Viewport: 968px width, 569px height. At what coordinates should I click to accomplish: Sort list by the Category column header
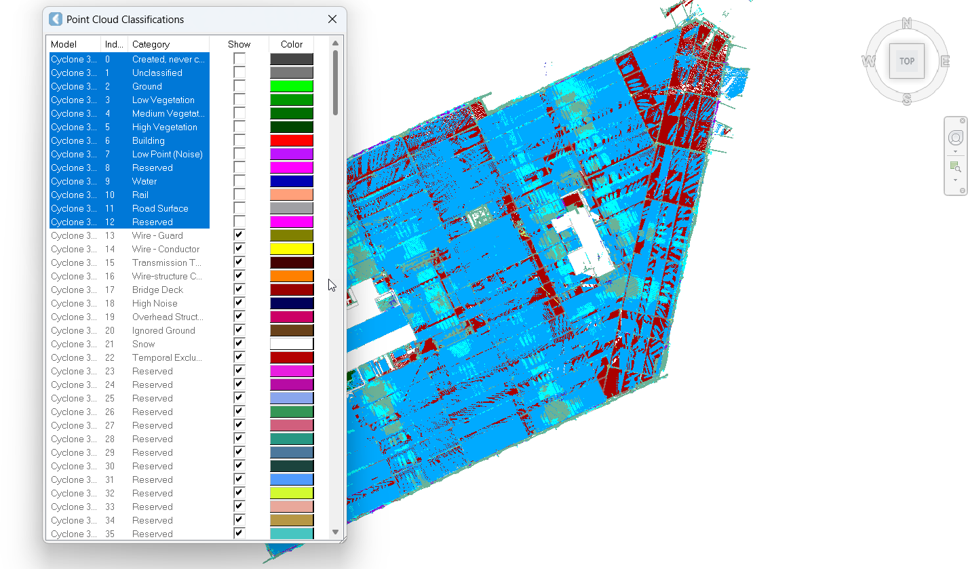pos(168,44)
